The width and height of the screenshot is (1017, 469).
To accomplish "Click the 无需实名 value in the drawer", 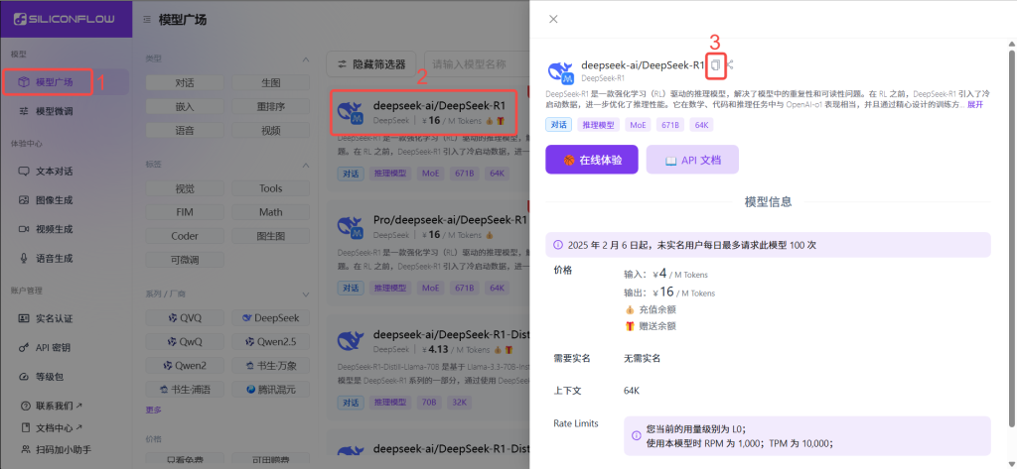I will pos(643,358).
